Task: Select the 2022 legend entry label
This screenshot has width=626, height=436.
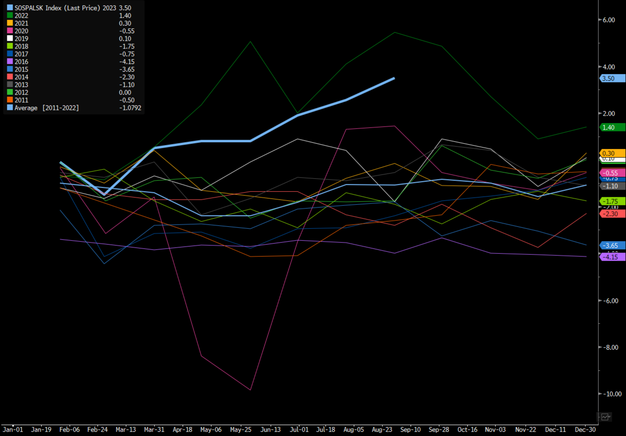Action: coord(21,15)
